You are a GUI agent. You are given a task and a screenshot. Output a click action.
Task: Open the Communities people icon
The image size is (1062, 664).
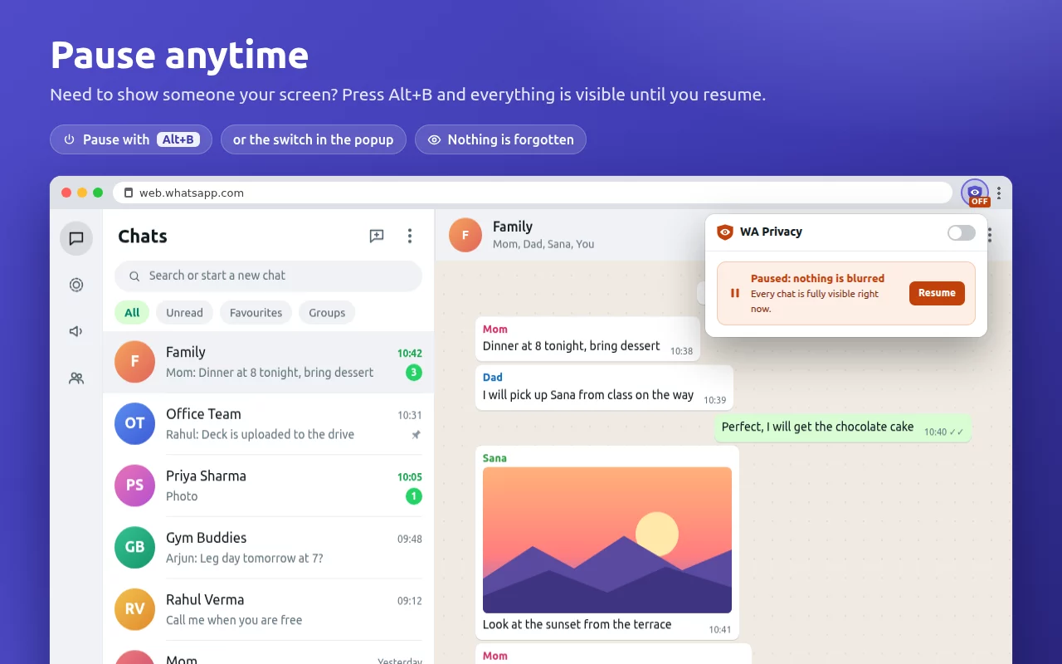[76, 378]
